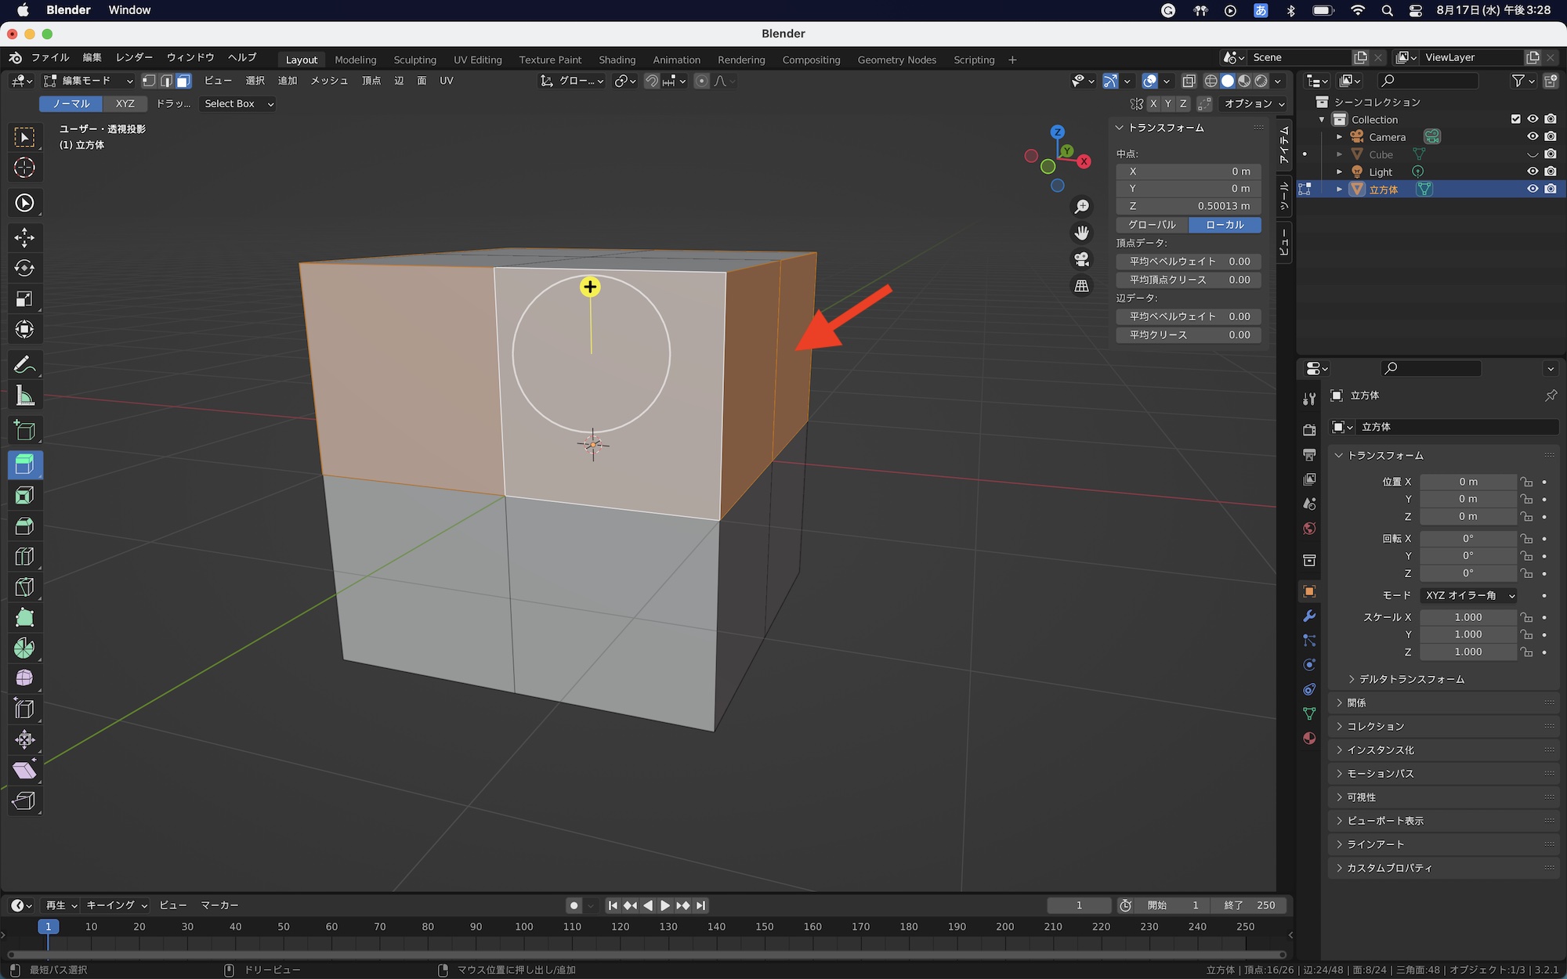This screenshot has width=1567, height=979.
Task: Select the Move tool in the toolbar
Action: tap(24, 237)
